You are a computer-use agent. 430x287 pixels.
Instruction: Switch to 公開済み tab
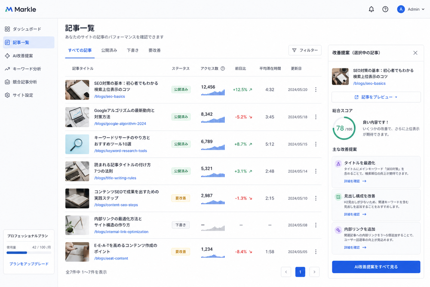109,50
